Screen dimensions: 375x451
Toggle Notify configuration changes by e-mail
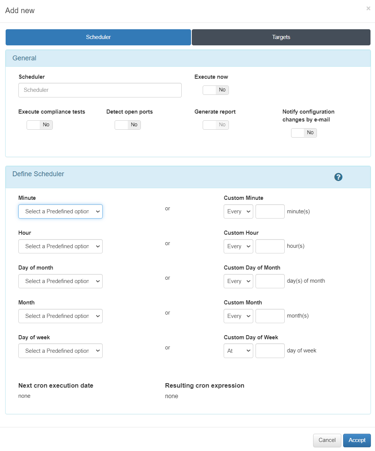click(304, 133)
